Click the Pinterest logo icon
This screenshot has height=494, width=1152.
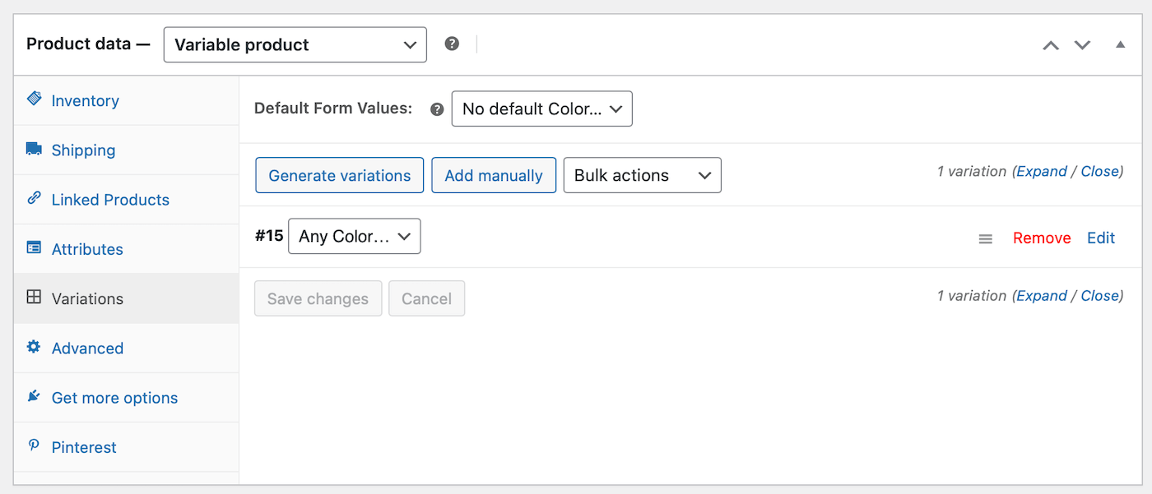[x=34, y=446]
